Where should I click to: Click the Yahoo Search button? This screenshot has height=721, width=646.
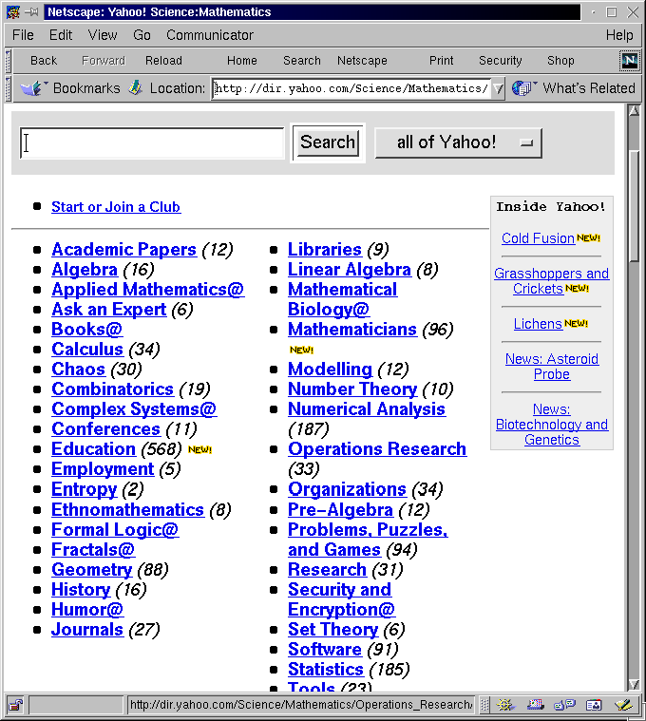coord(328,142)
